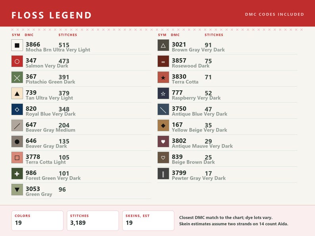This screenshot has height=236, width=315.
Task: Click stitch count 17
Action: (x=208, y=173)
